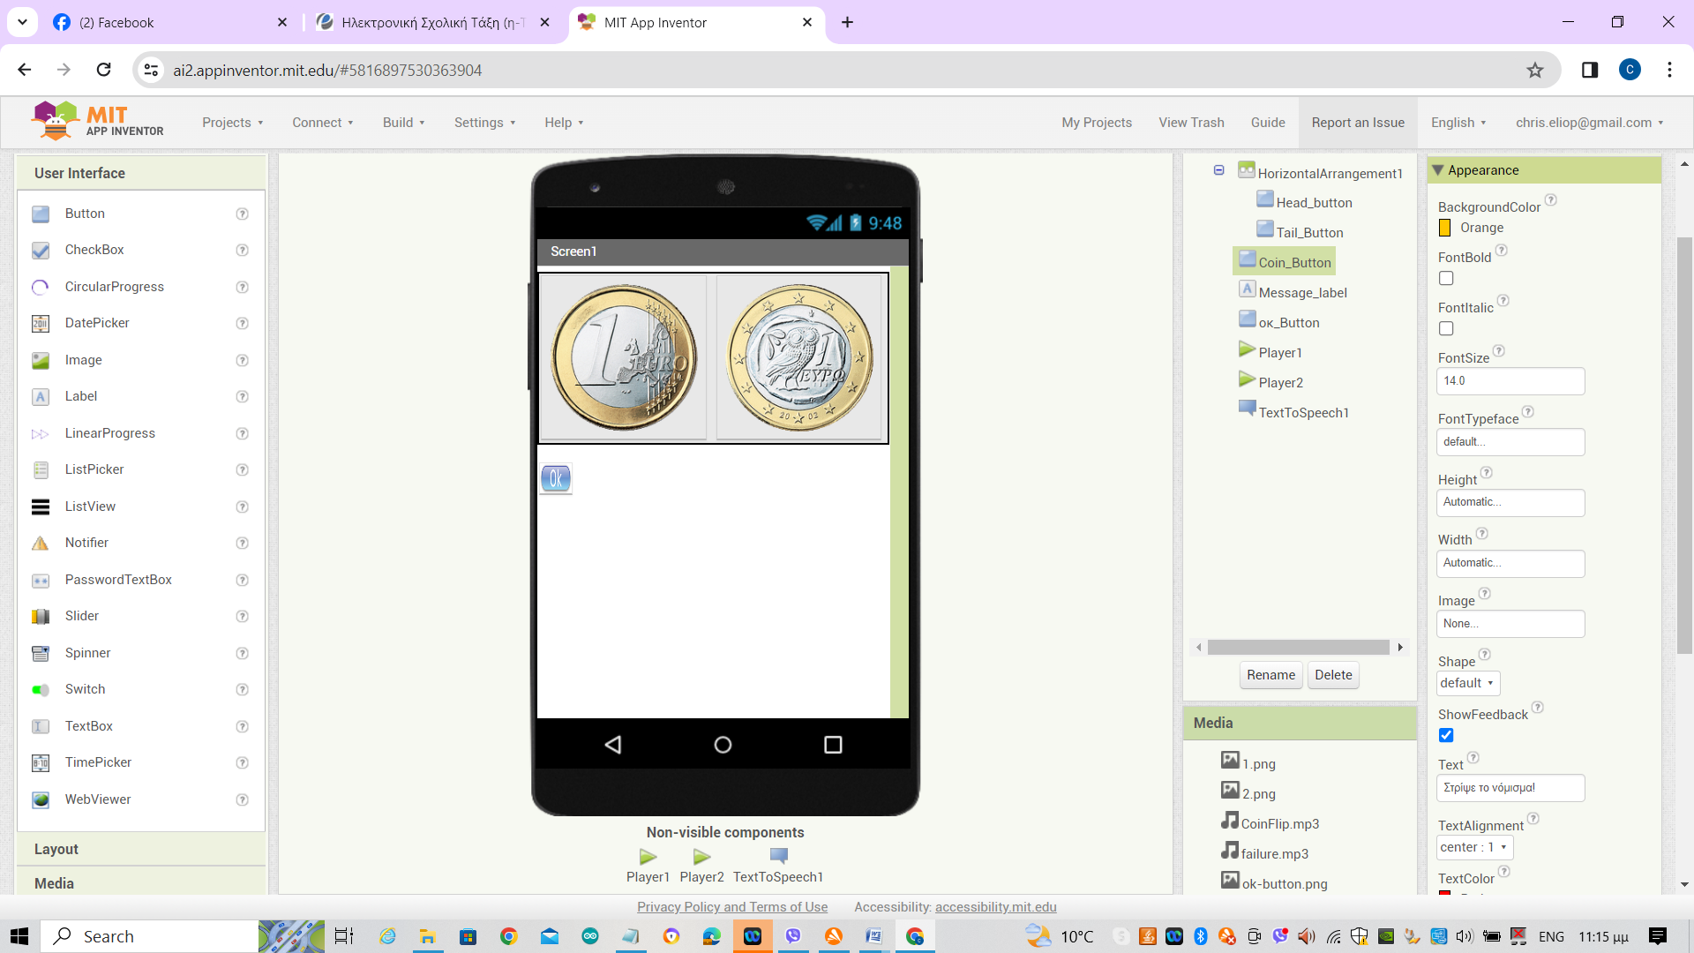Click the Rename button

(x=1270, y=675)
